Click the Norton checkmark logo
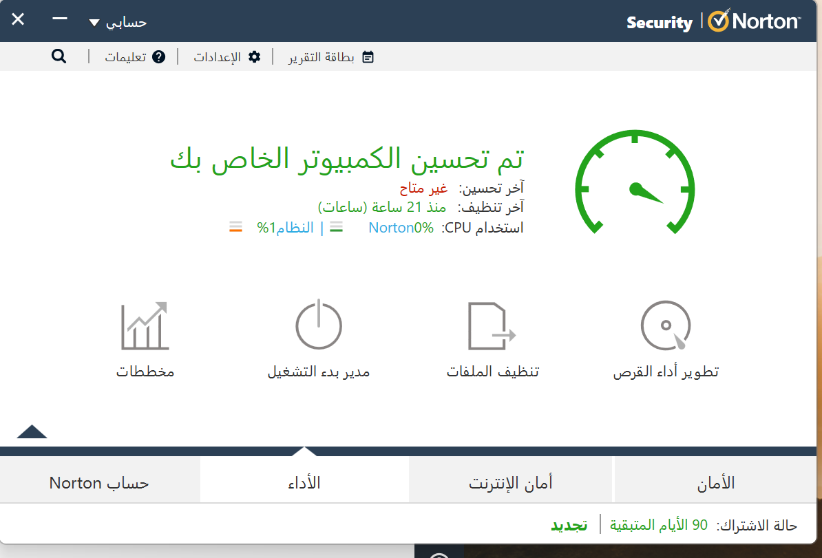Screen dimensions: 822x558 click(718, 21)
